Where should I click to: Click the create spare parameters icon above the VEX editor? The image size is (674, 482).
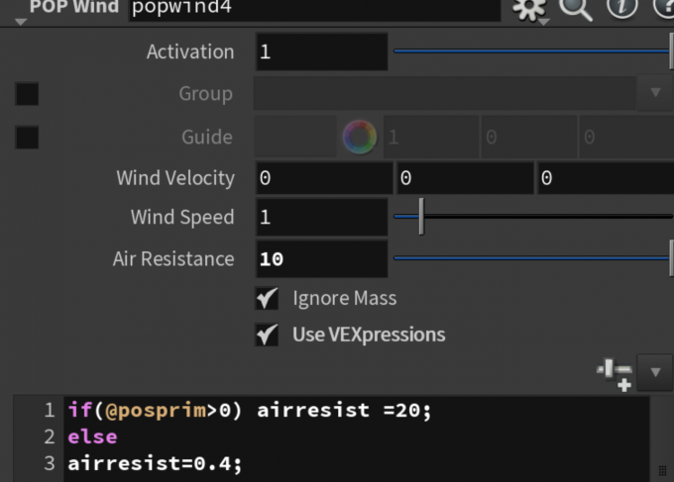pyautogui.click(x=615, y=374)
